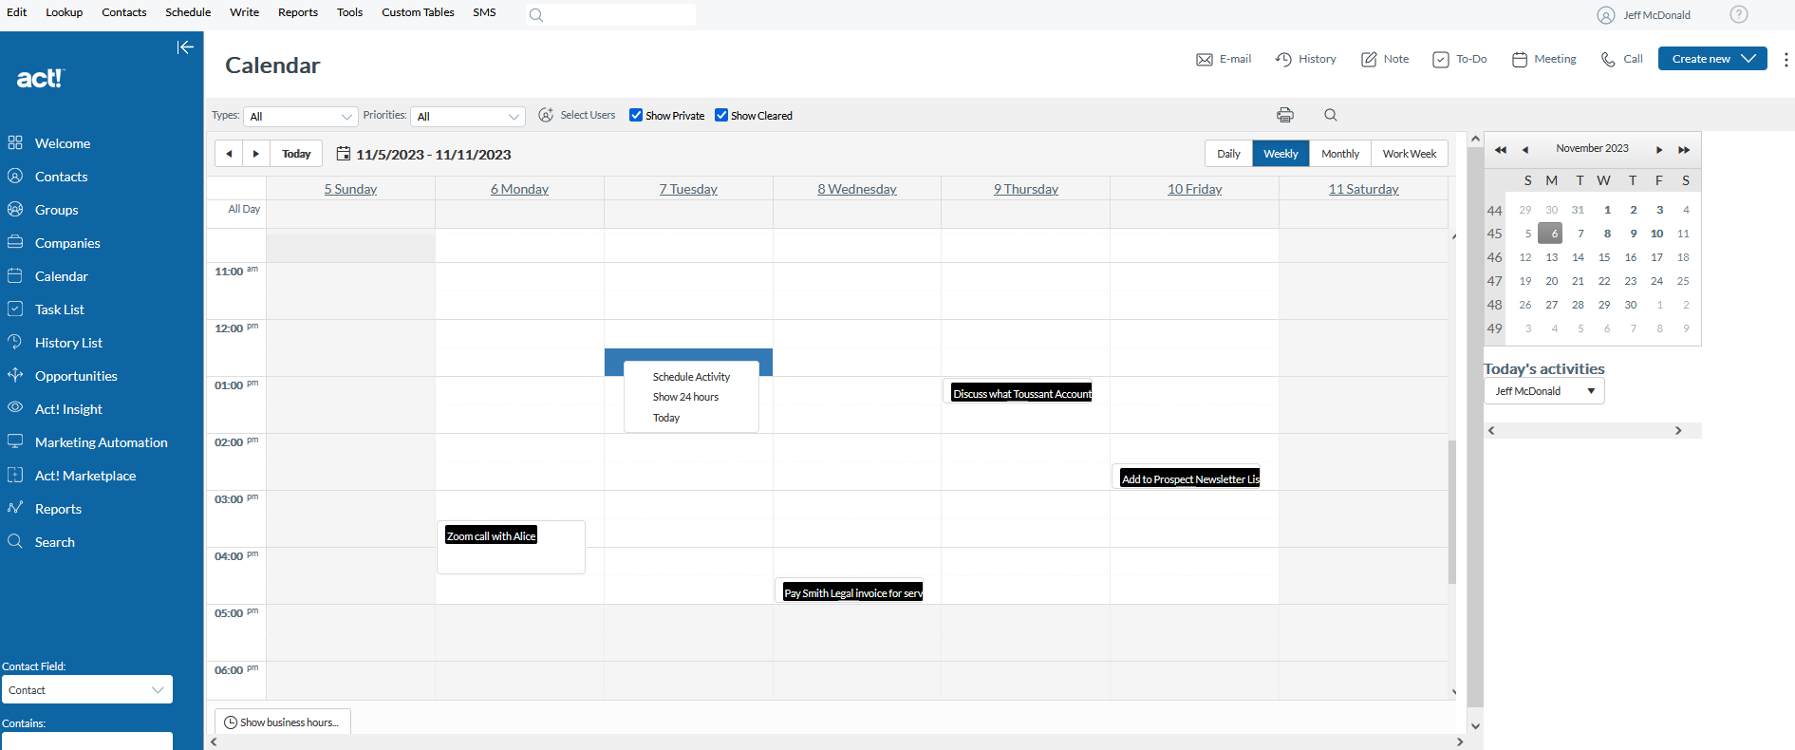Open the Schedule menu
The image size is (1795, 750).
pyautogui.click(x=188, y=12)
